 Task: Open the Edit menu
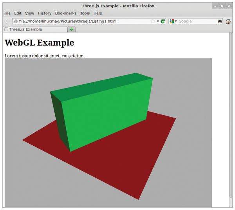[18, 13]
